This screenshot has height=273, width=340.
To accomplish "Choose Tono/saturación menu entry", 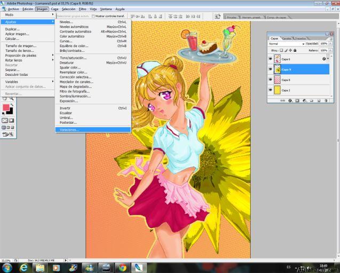I will click(x=93, y=58).
